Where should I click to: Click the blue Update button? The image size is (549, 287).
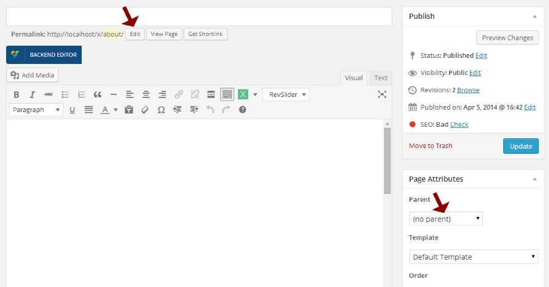[x=521, y=146]
